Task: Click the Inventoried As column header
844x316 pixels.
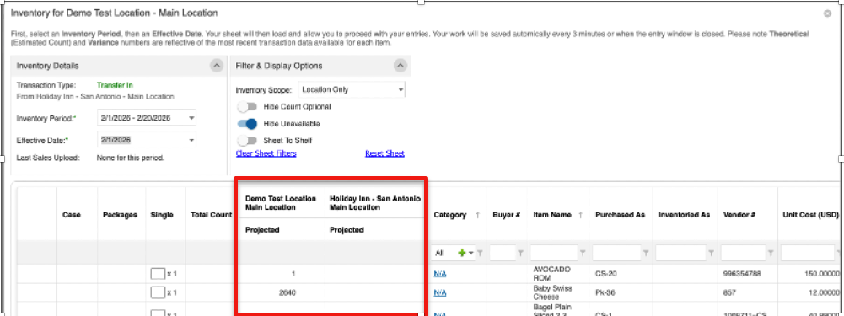Action: [x=684, y=215]
